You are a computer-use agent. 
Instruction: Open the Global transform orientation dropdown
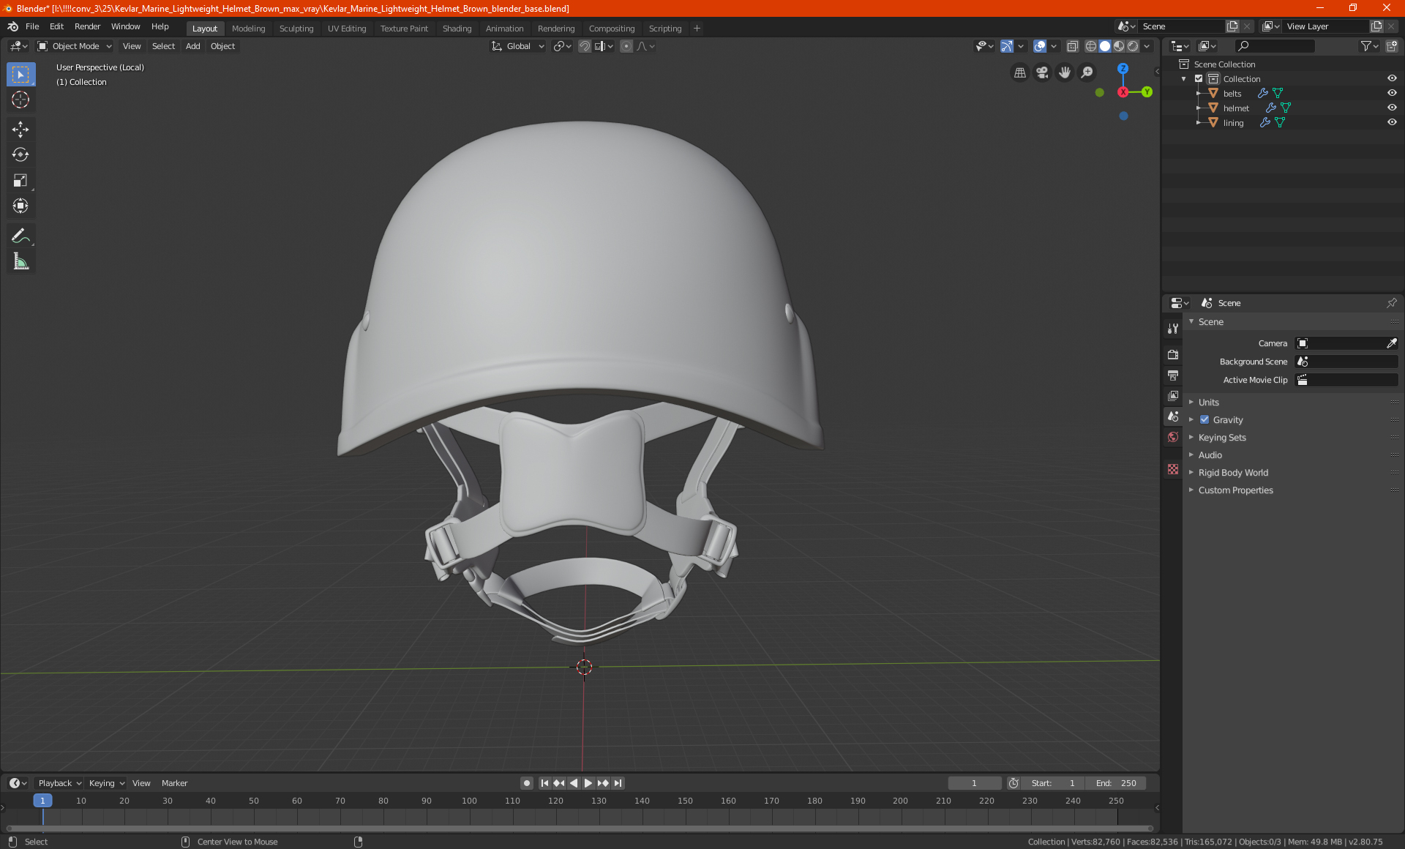tap(517, 46)
